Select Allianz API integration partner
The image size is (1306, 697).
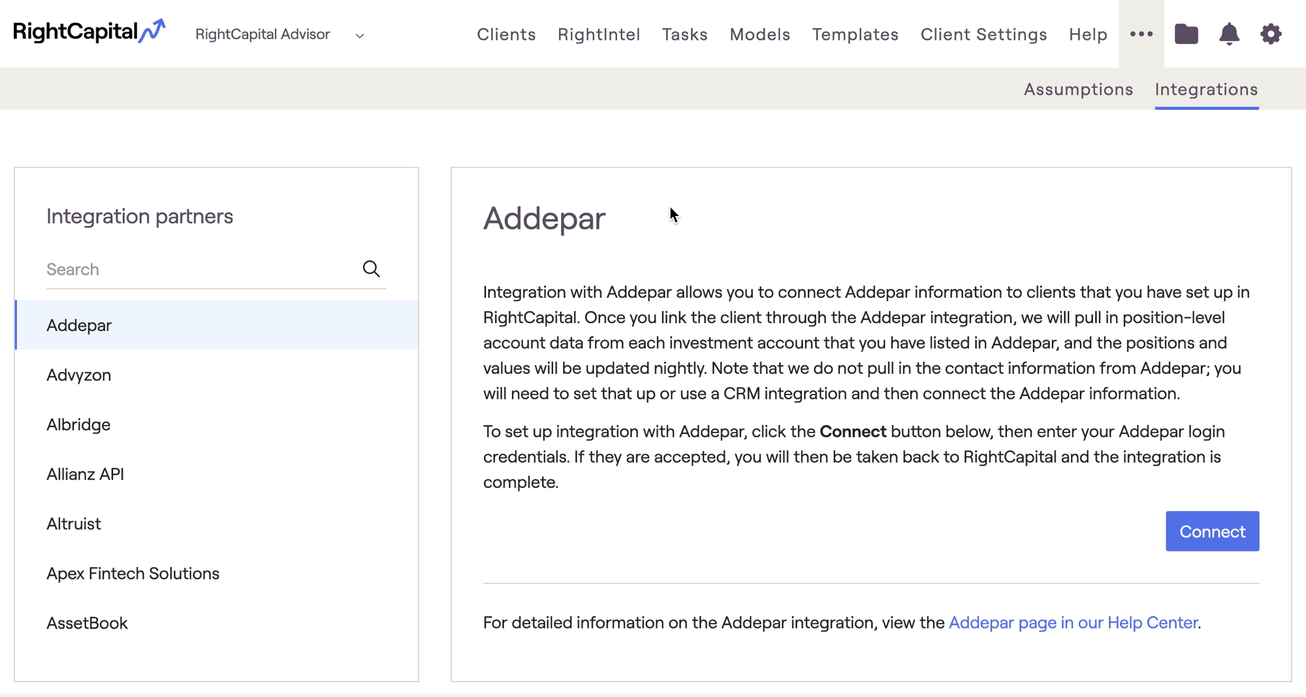pyautogui.click(x=216, y=474)
